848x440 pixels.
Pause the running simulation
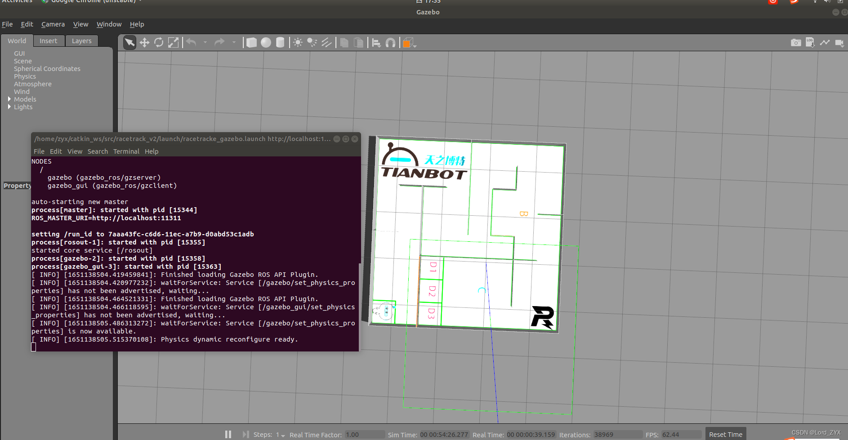click(228, 435)
